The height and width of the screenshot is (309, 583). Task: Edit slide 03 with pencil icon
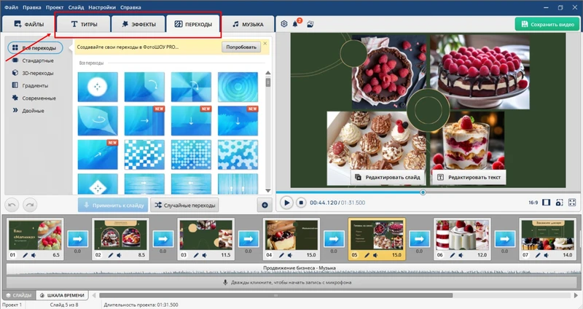(x=196, y=255)
